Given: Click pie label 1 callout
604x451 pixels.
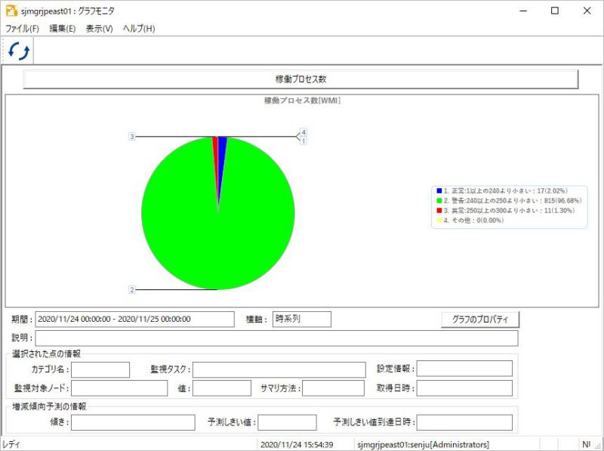Looking at the screenshot, I should pyautogui.click(x=304, y=141).
